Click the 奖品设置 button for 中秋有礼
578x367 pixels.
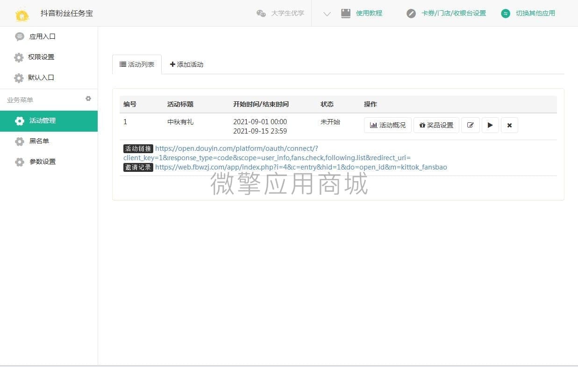(x=436, y=125)
